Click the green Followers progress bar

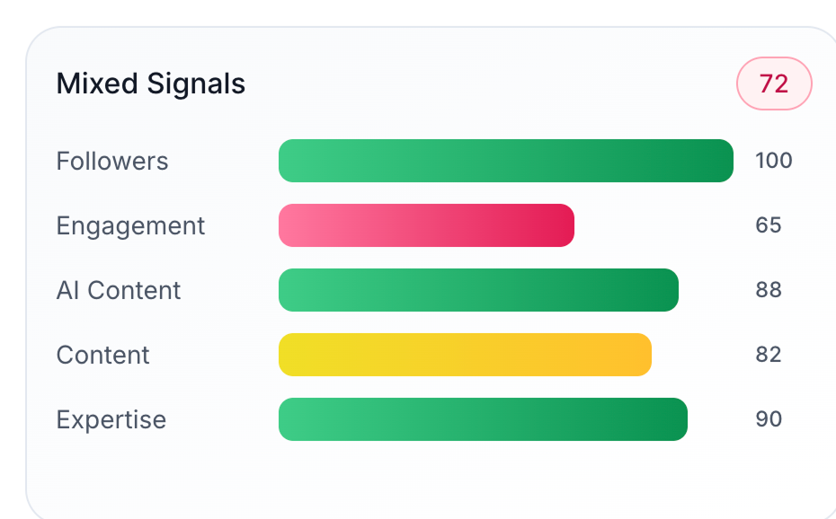click(x=506, y=161)
